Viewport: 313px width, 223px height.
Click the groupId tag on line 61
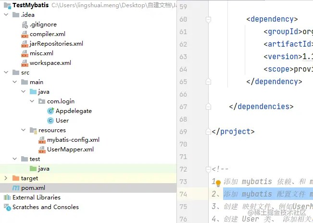coord(283,32)
